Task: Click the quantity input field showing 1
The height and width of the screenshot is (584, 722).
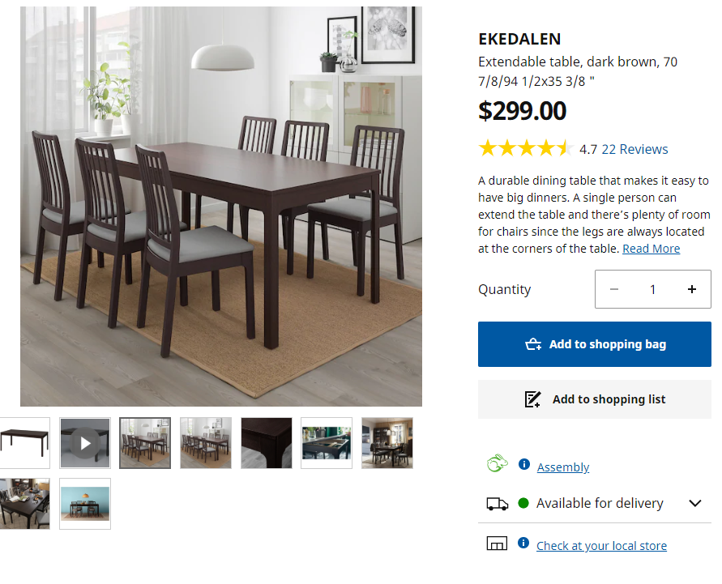Action: coord(652,289)
